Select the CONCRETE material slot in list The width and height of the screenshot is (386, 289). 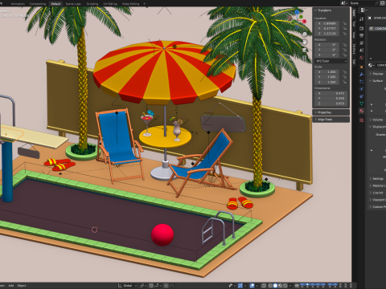[x=377, y=28]
